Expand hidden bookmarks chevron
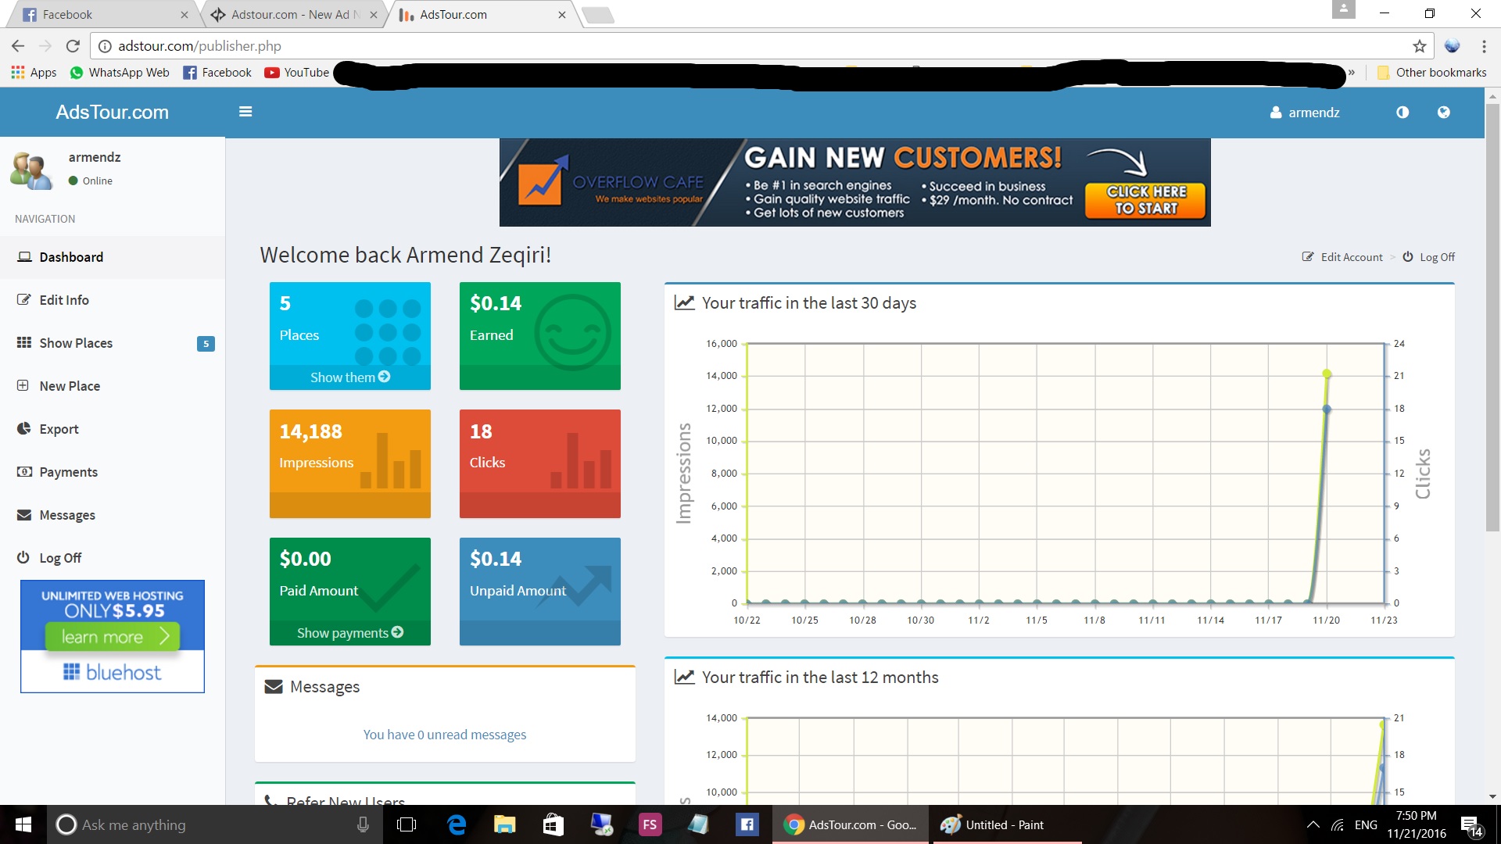This screenshot has width=1501, height=844. click(1352, 73)
